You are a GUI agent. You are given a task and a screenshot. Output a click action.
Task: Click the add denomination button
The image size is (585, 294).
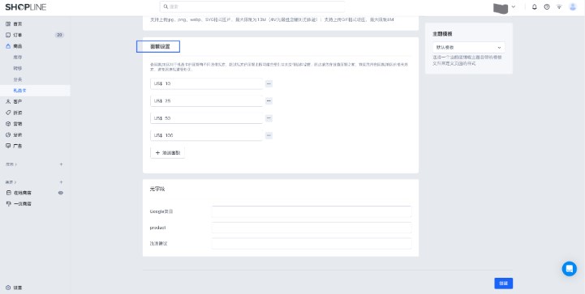point(167,153)
